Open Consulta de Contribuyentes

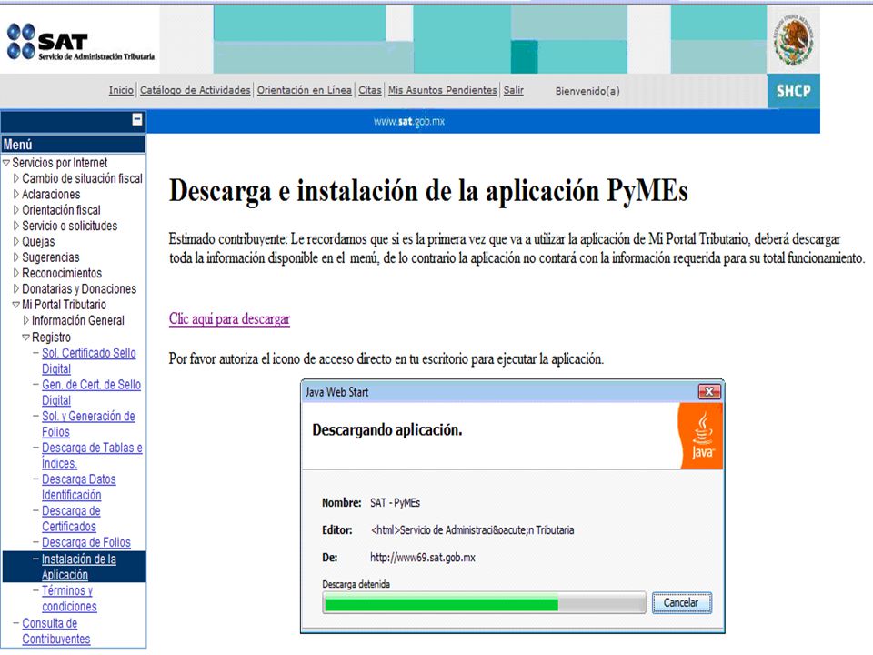tap(55, 631)
